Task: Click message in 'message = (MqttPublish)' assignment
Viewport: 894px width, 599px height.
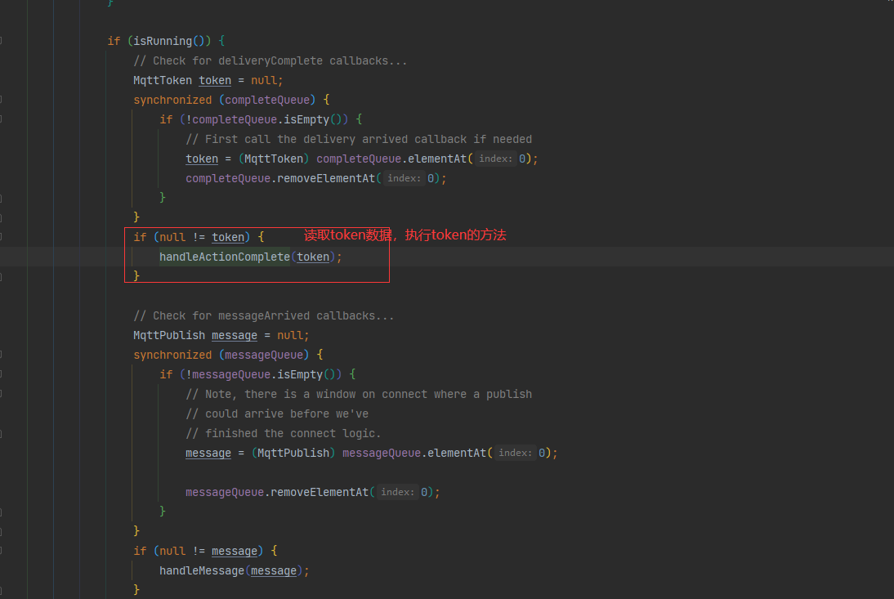Action: (208, 453)
